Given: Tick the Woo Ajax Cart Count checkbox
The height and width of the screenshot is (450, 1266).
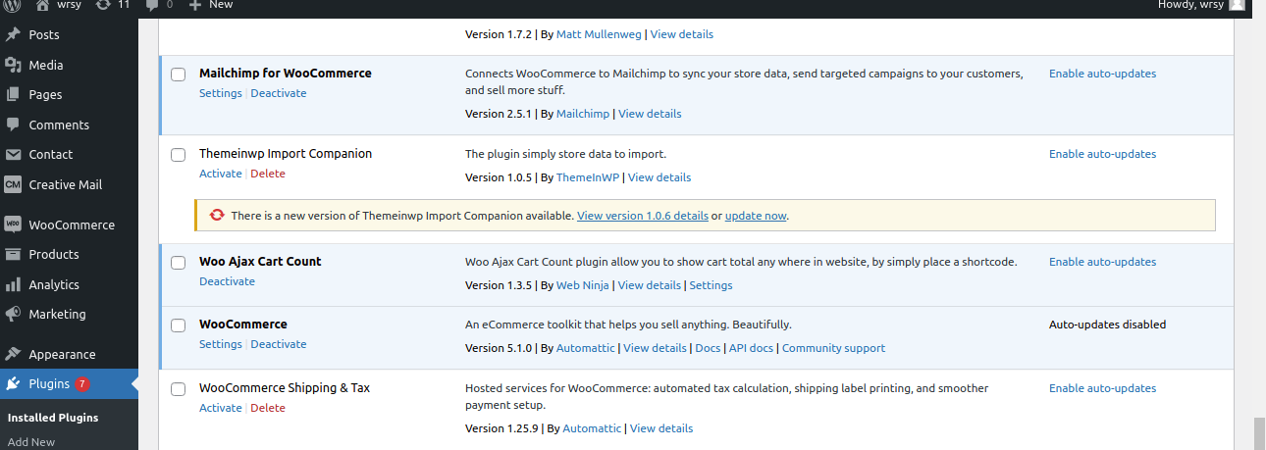Looking at the screenshot, I should (179, 263).
